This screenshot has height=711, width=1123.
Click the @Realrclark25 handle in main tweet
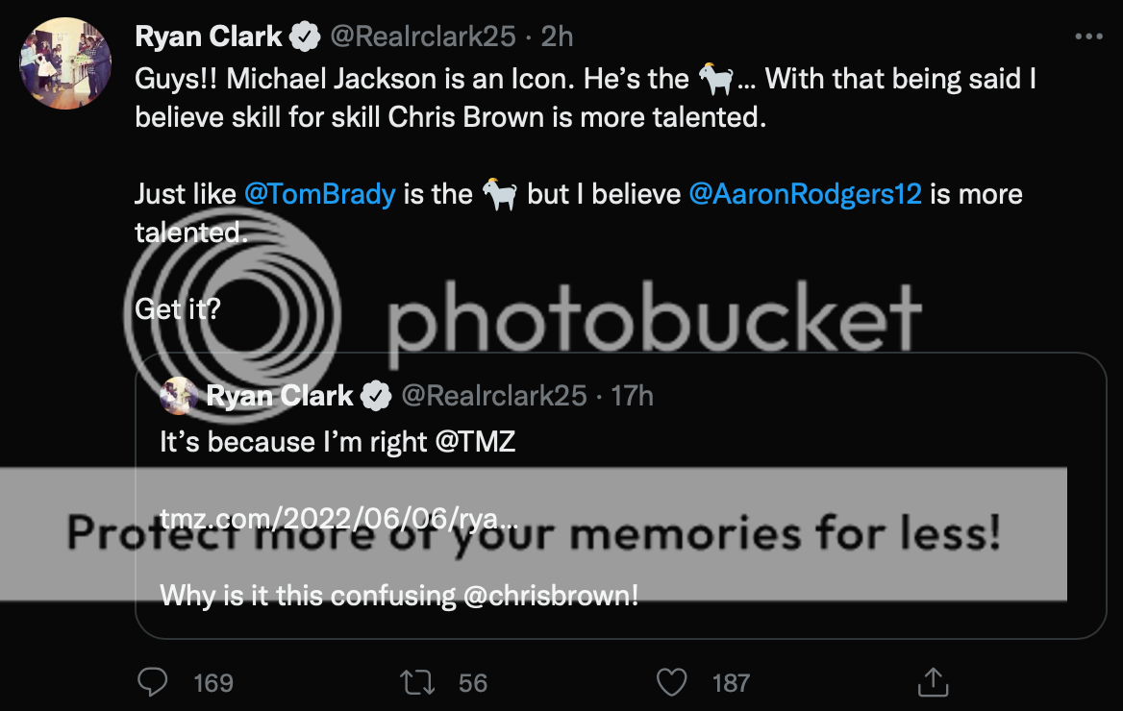[x=424, y=37]
